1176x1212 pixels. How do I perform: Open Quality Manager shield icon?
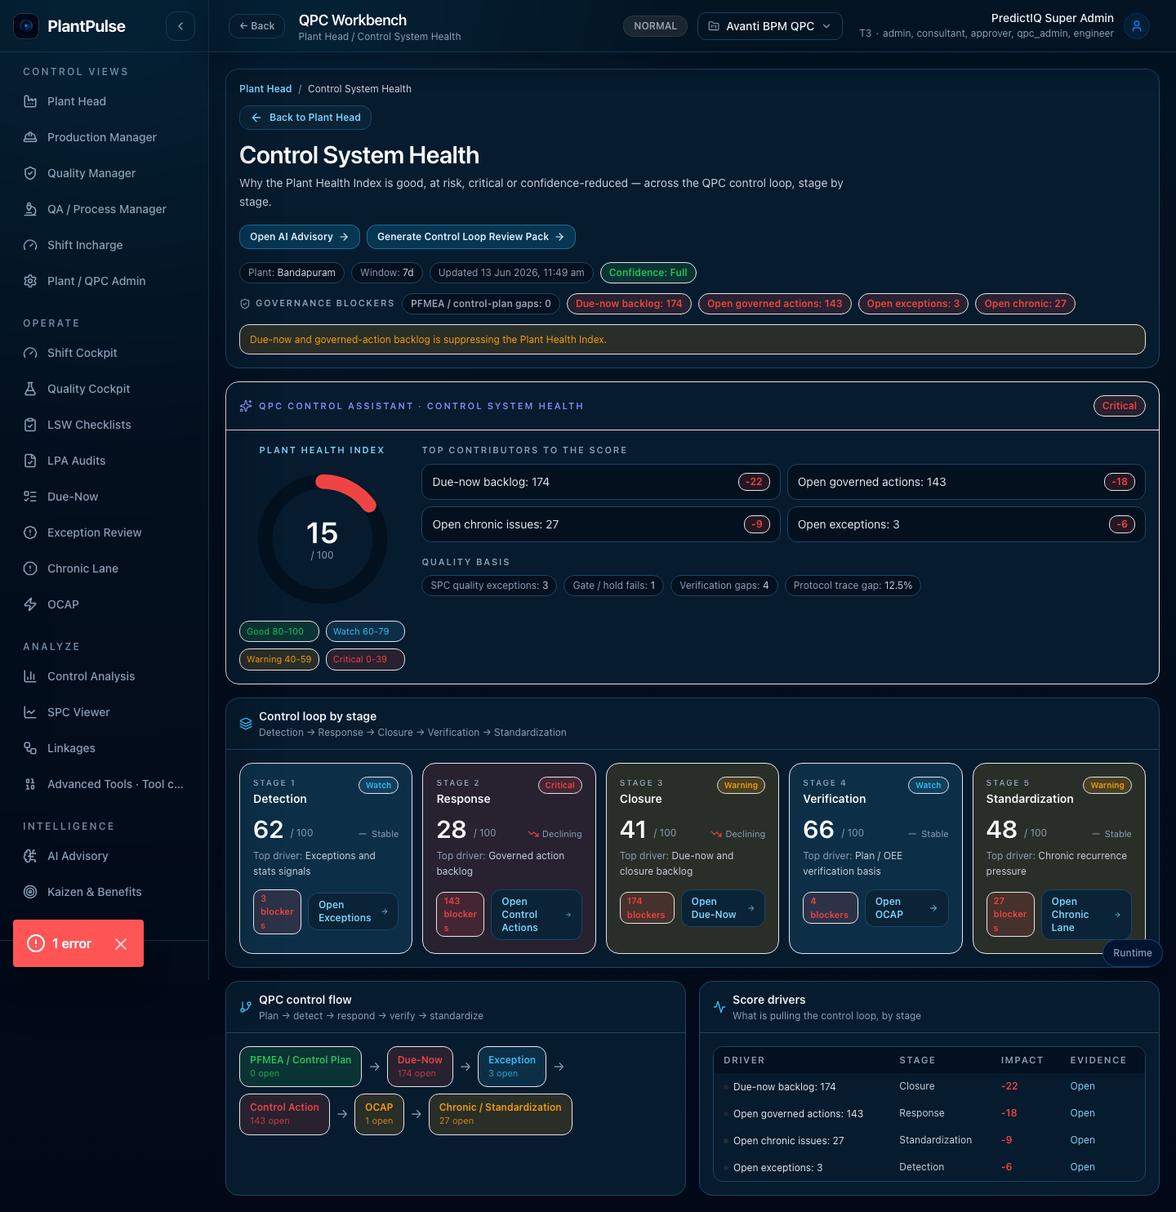click(x=30, y=173)
